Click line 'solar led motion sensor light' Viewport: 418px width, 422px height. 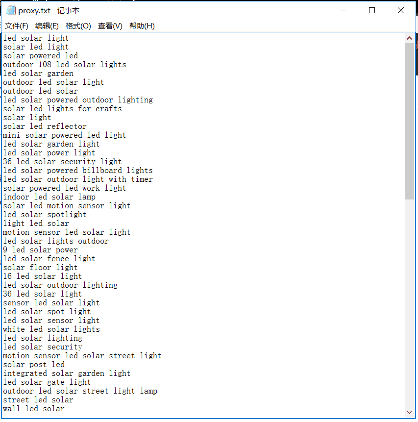67,206
